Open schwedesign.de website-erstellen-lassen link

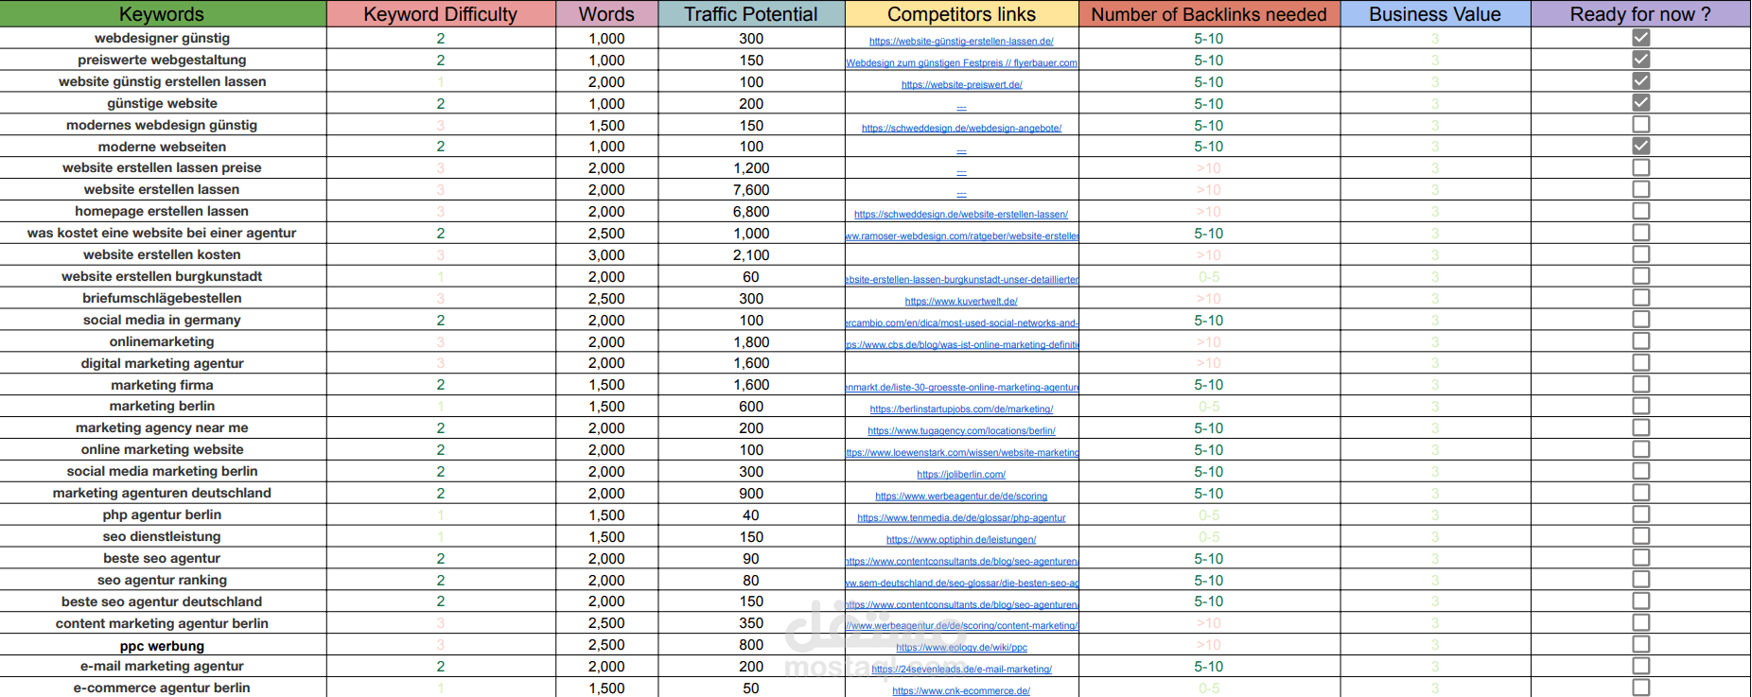point(961,215)
